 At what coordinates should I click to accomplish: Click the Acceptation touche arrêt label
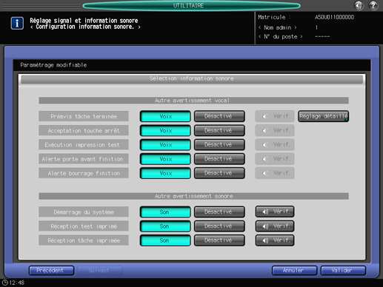pos(84,130)
